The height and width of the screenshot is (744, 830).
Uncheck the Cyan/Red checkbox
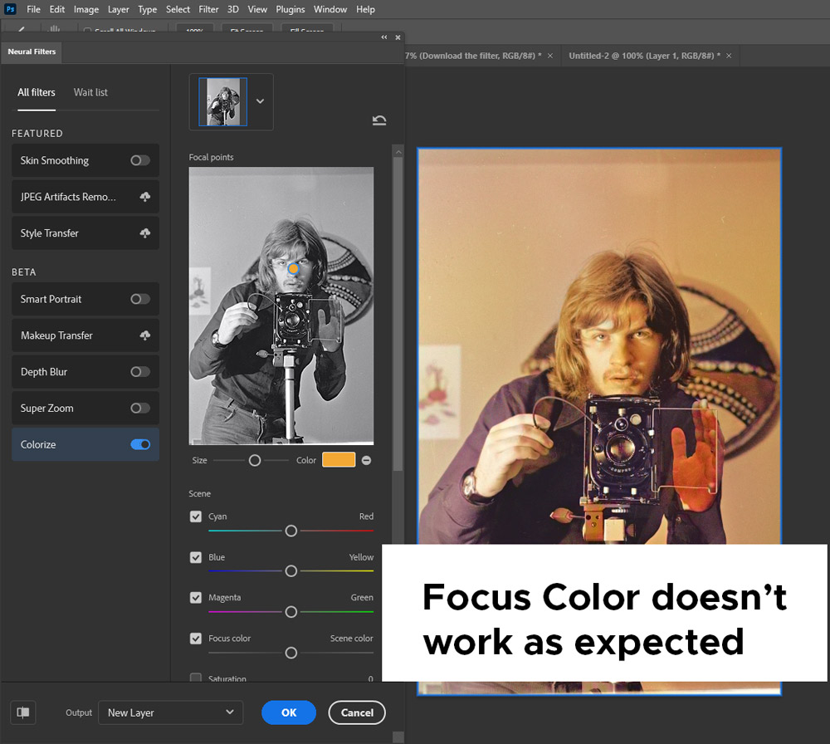coord(196,516)
